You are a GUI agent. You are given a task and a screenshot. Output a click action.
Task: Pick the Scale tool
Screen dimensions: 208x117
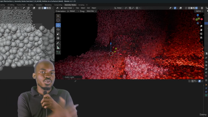58,34
